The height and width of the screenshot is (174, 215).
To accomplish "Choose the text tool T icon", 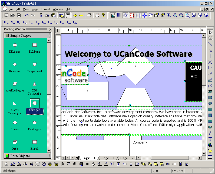I will (x=210, y=139).
